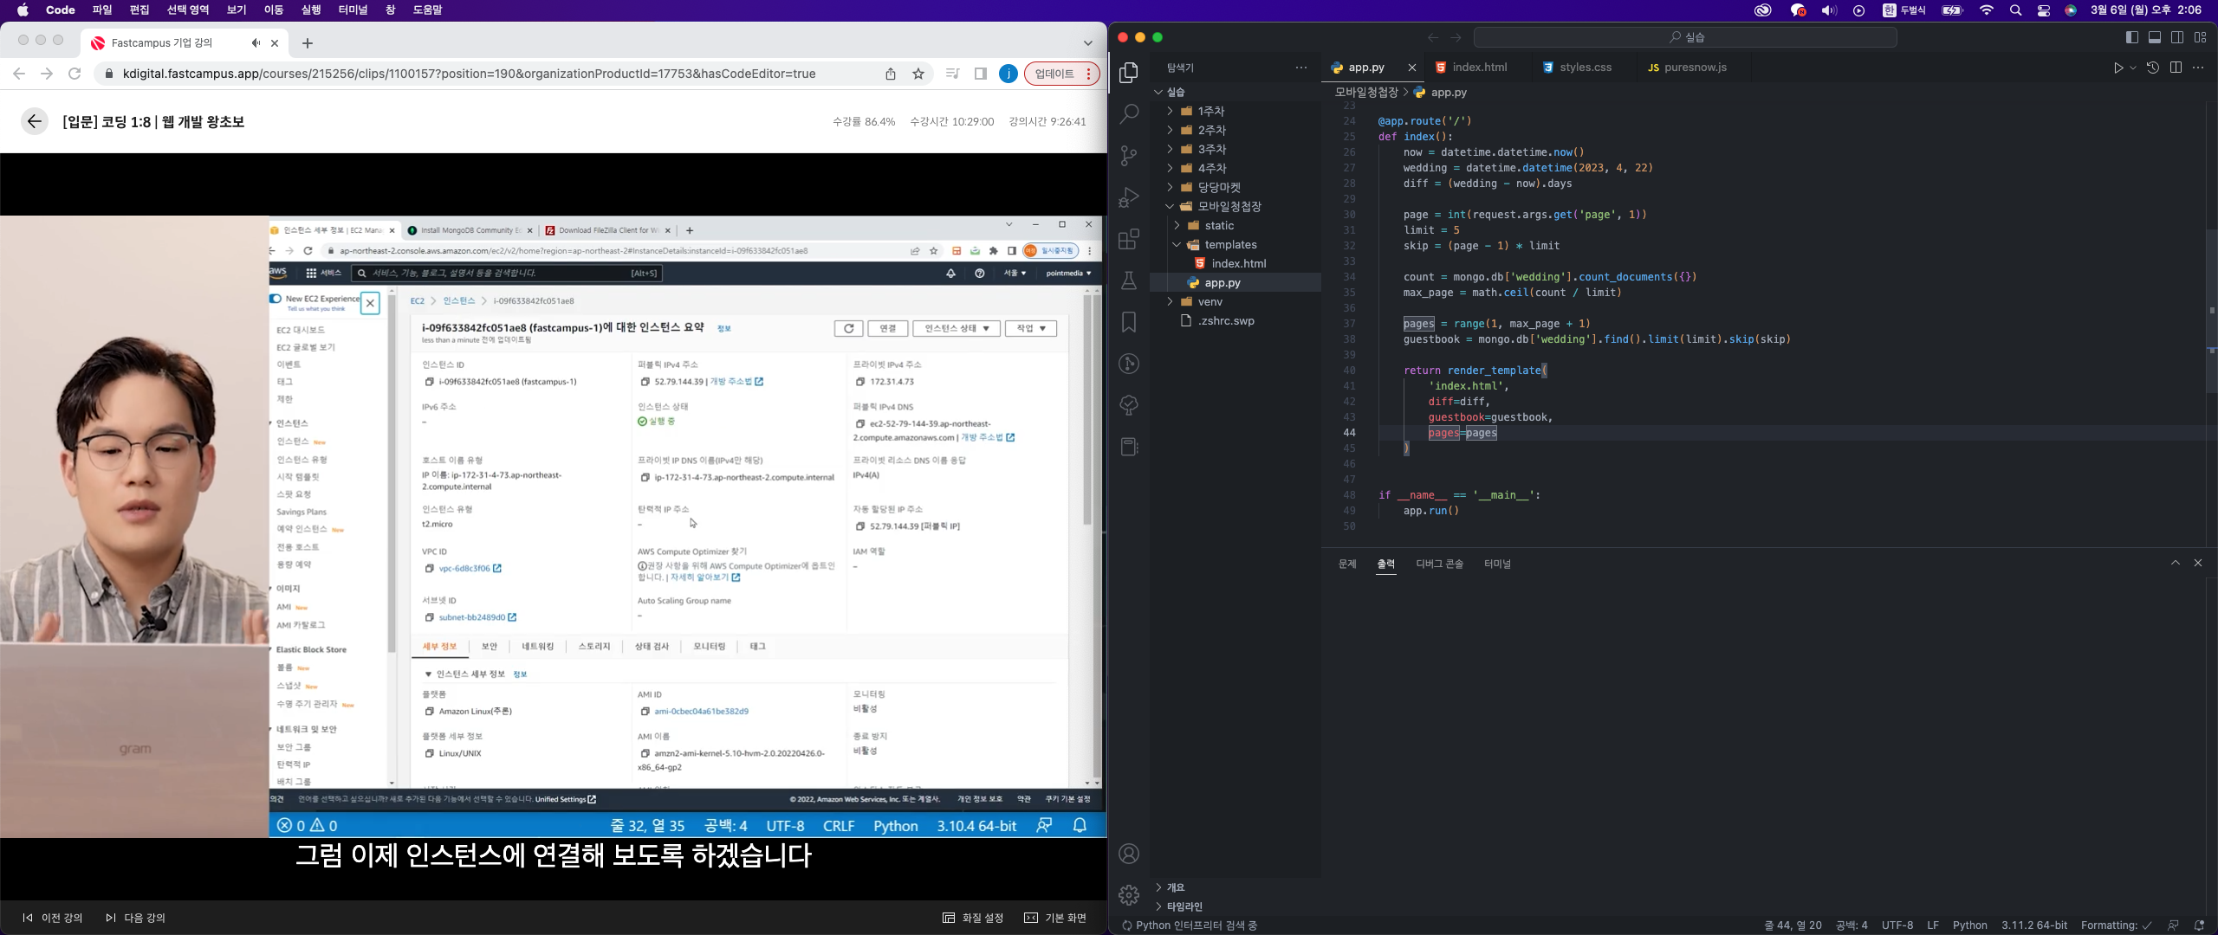This screenshot has width=2218, height=935.
Task: Click Python 3.11.2 64-bit interpreter in status bar
Action: tap(2034, 925)
